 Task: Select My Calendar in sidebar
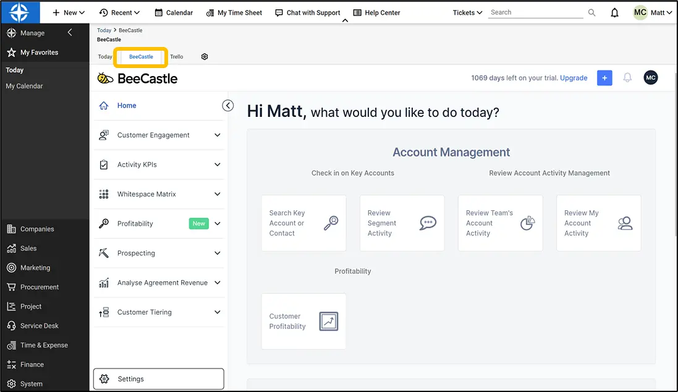pyautogui.click(x=24, y=86)
